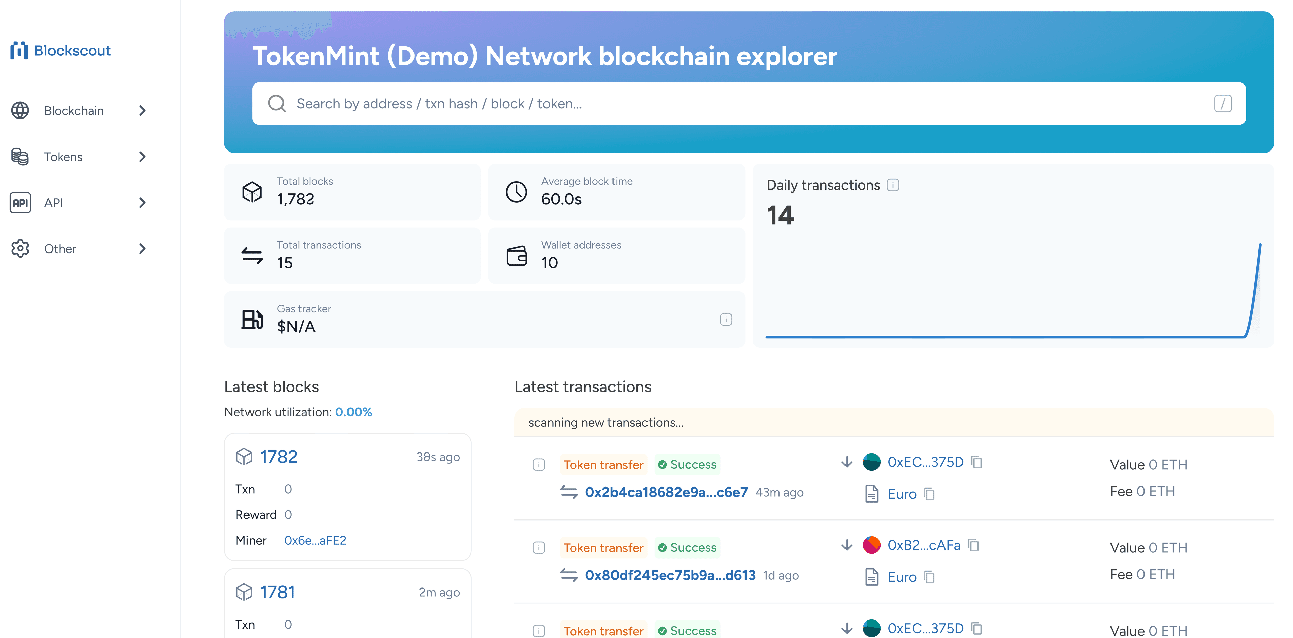Screen dimensions: 1293x638
Task: Click the Total blocks cube icon
Action: tap(252, 192)
